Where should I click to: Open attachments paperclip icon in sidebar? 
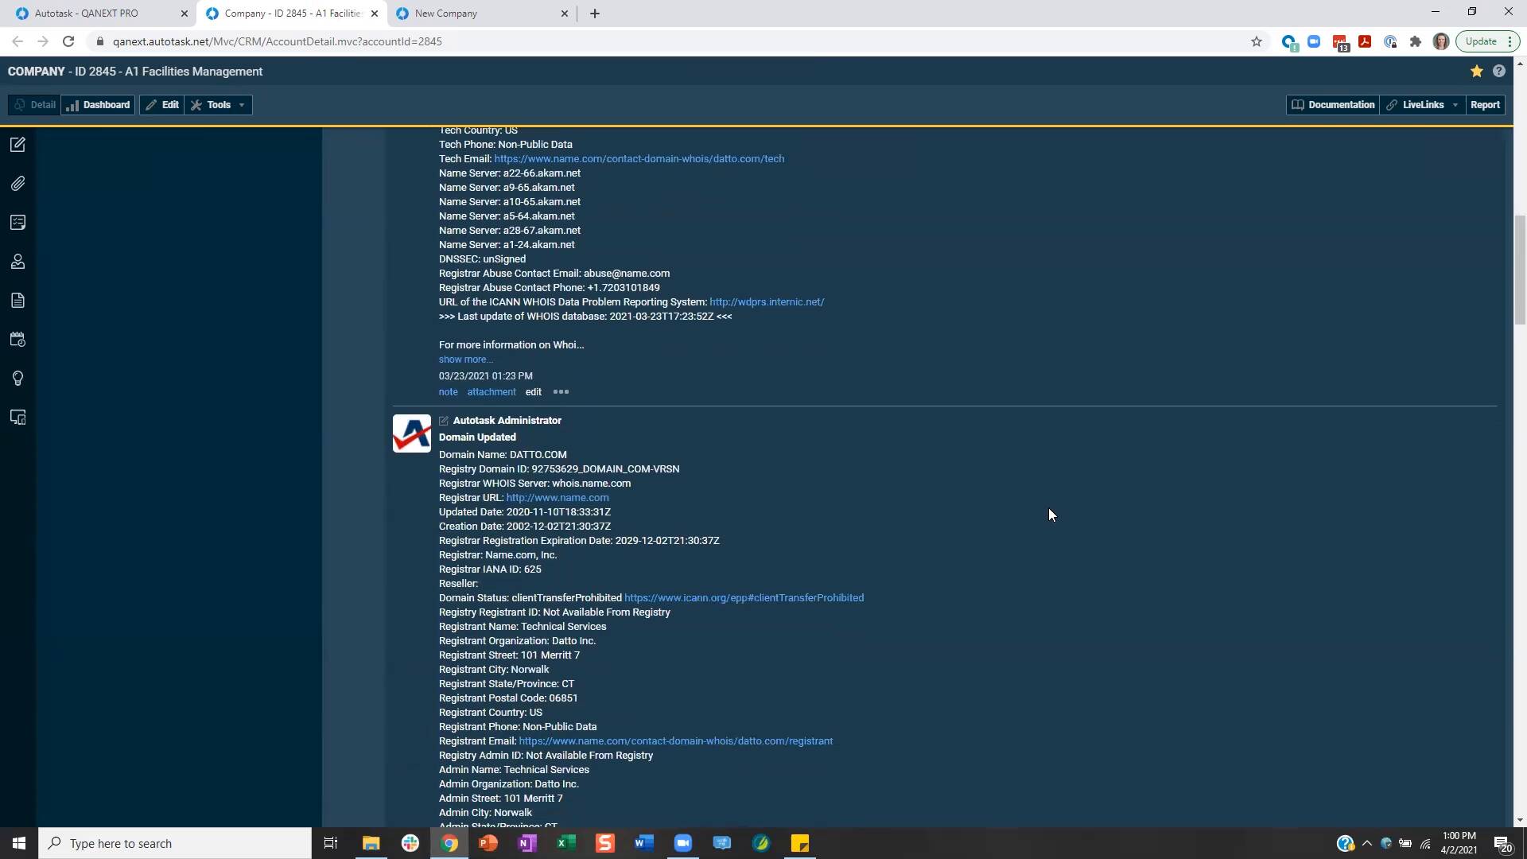(17, 184)
